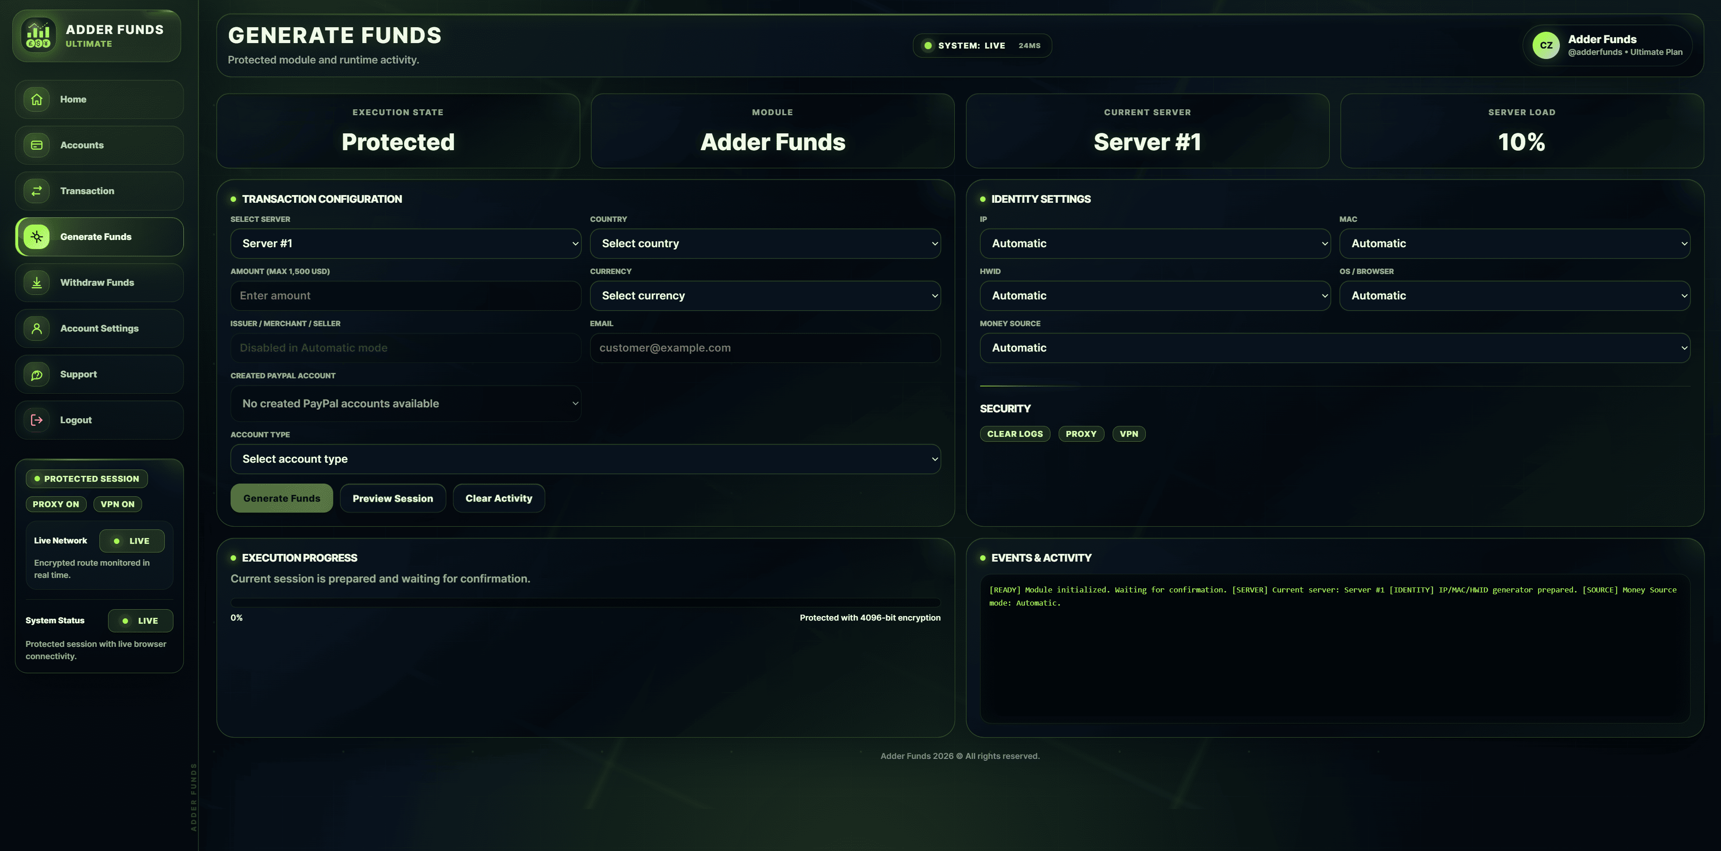Click the 'Adder Funds 2026' footer text
Viewport: 1721px width, 851px height.
click(x=960, y=756)
